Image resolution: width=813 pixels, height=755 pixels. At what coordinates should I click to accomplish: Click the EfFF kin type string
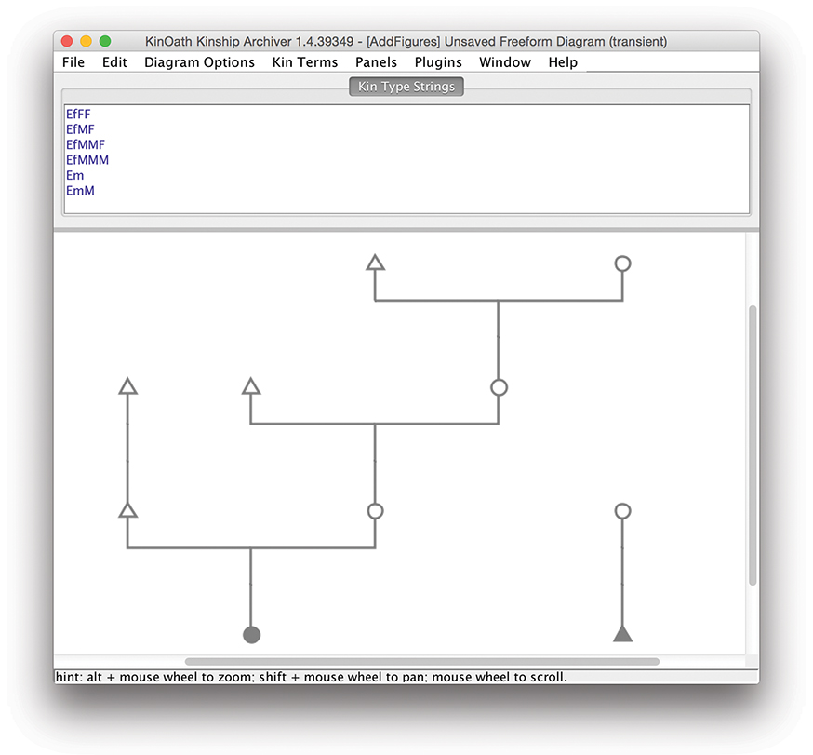point(78,115)
